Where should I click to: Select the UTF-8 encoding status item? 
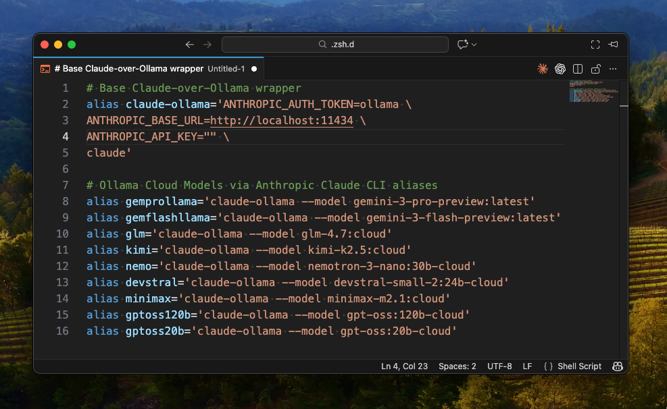click(x=499, y=366)
